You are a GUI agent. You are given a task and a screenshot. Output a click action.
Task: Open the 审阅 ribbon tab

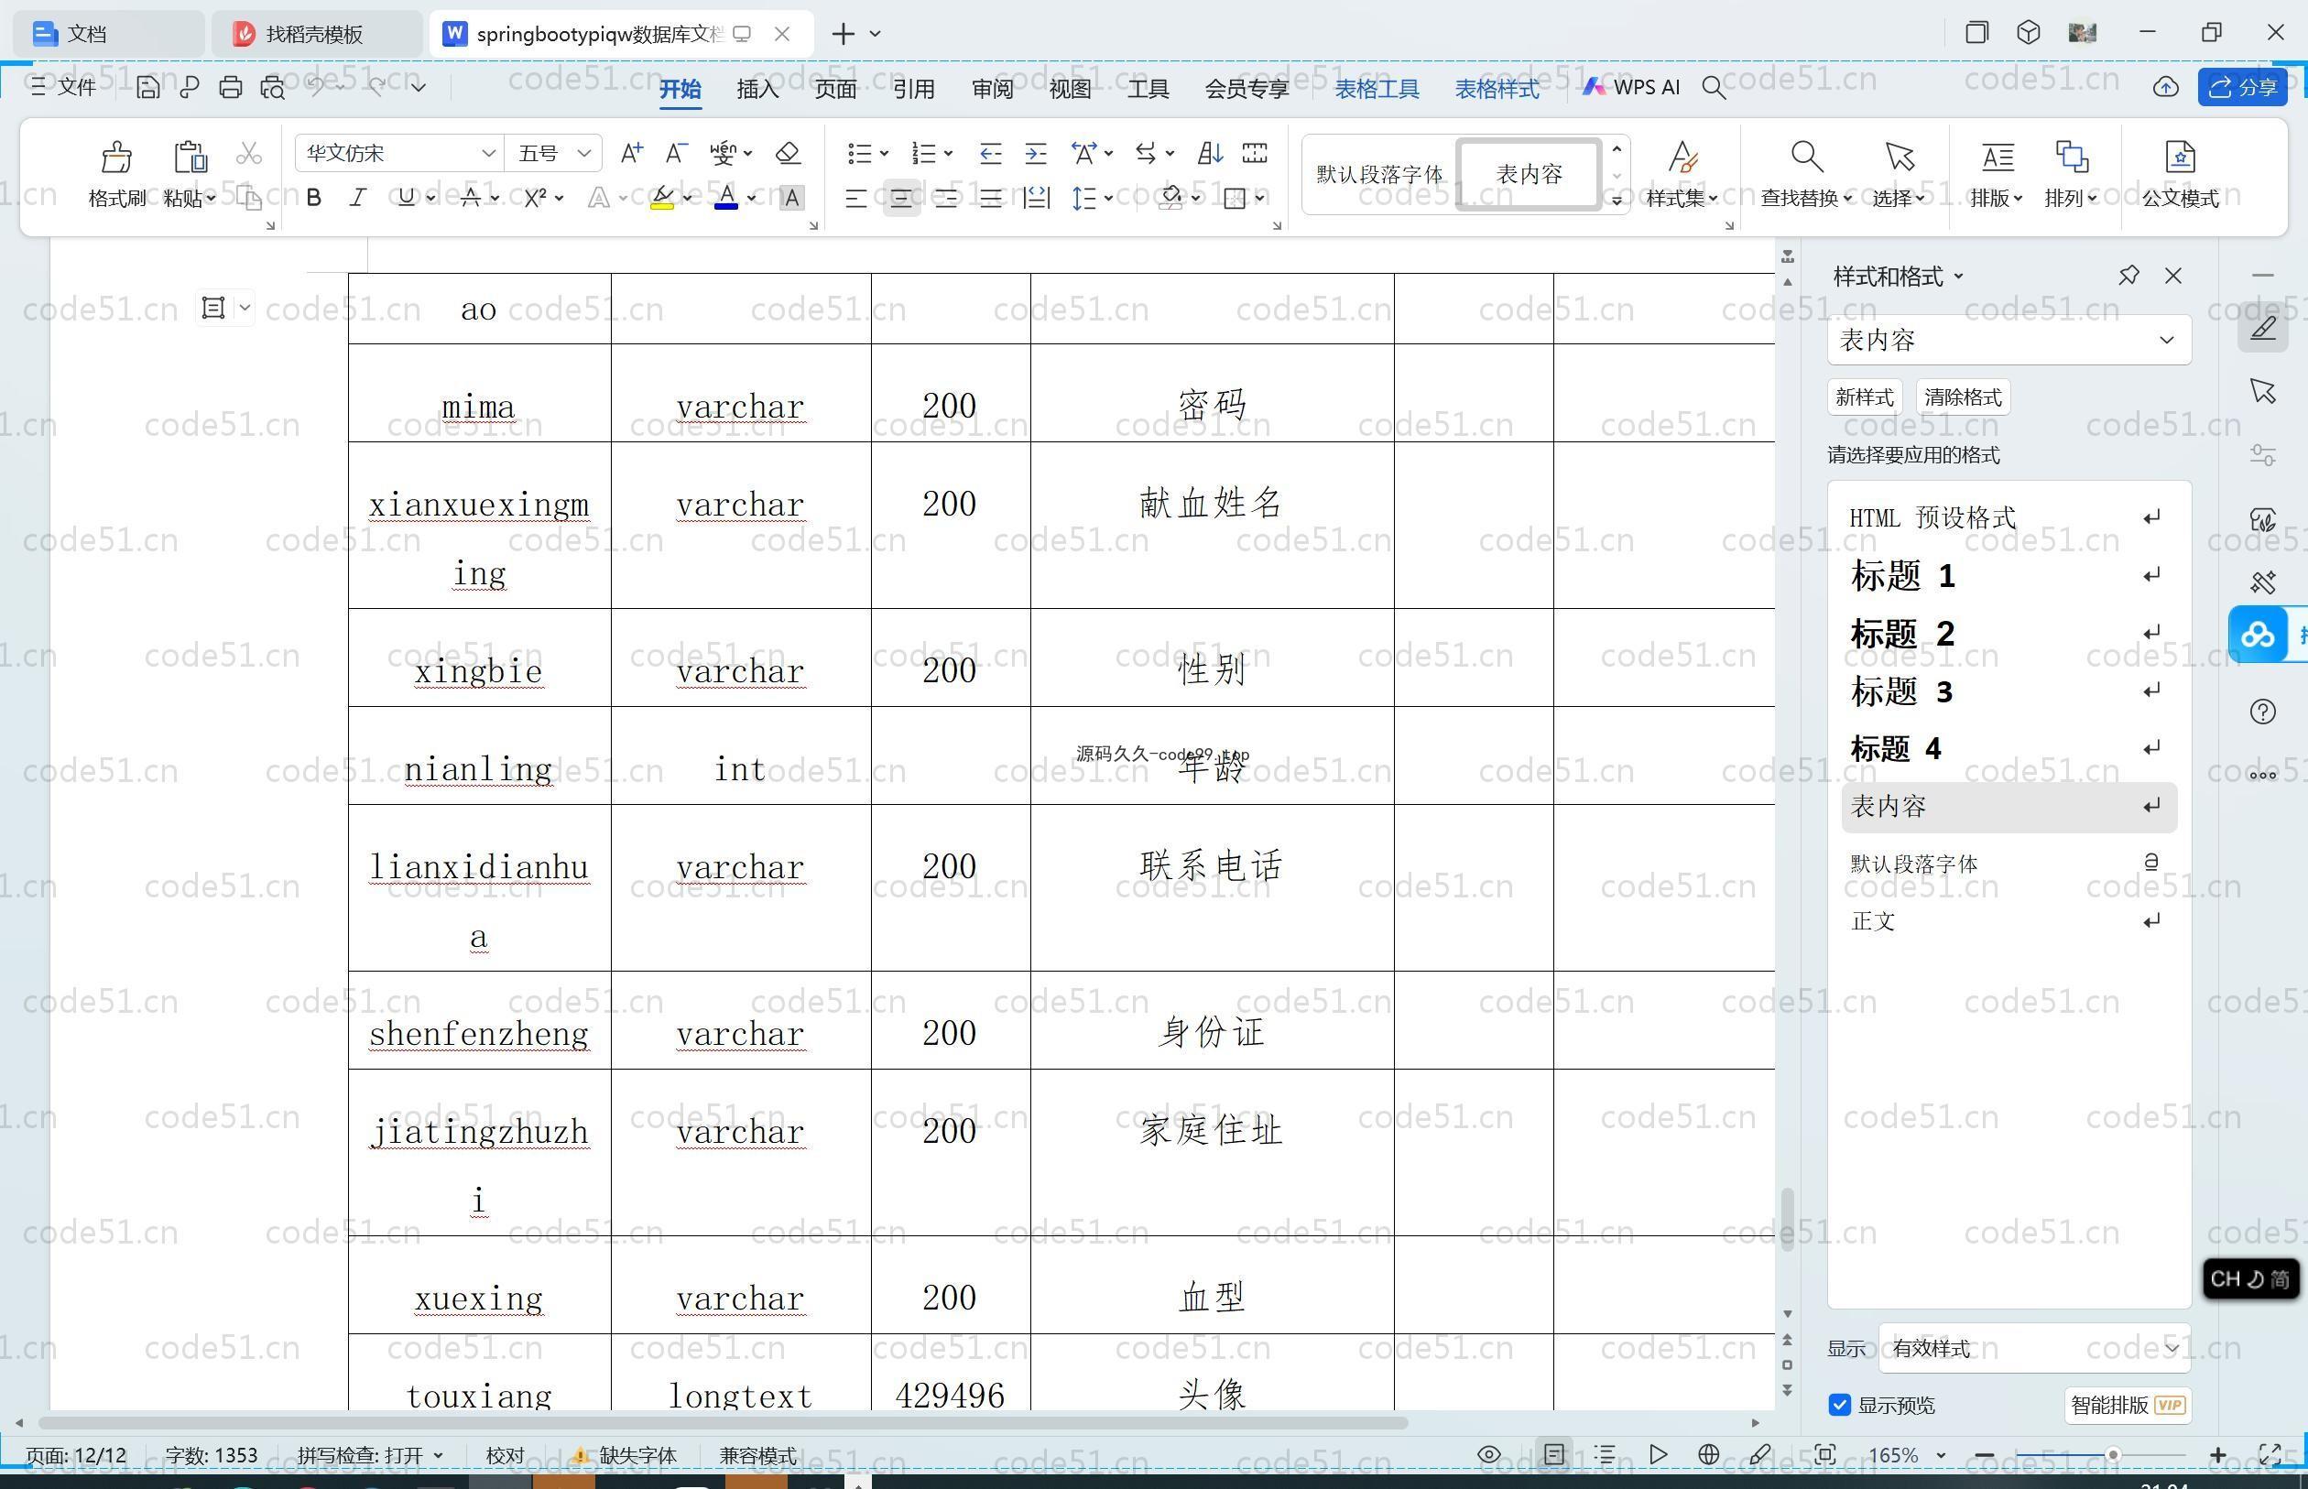(x=992, y=88)
